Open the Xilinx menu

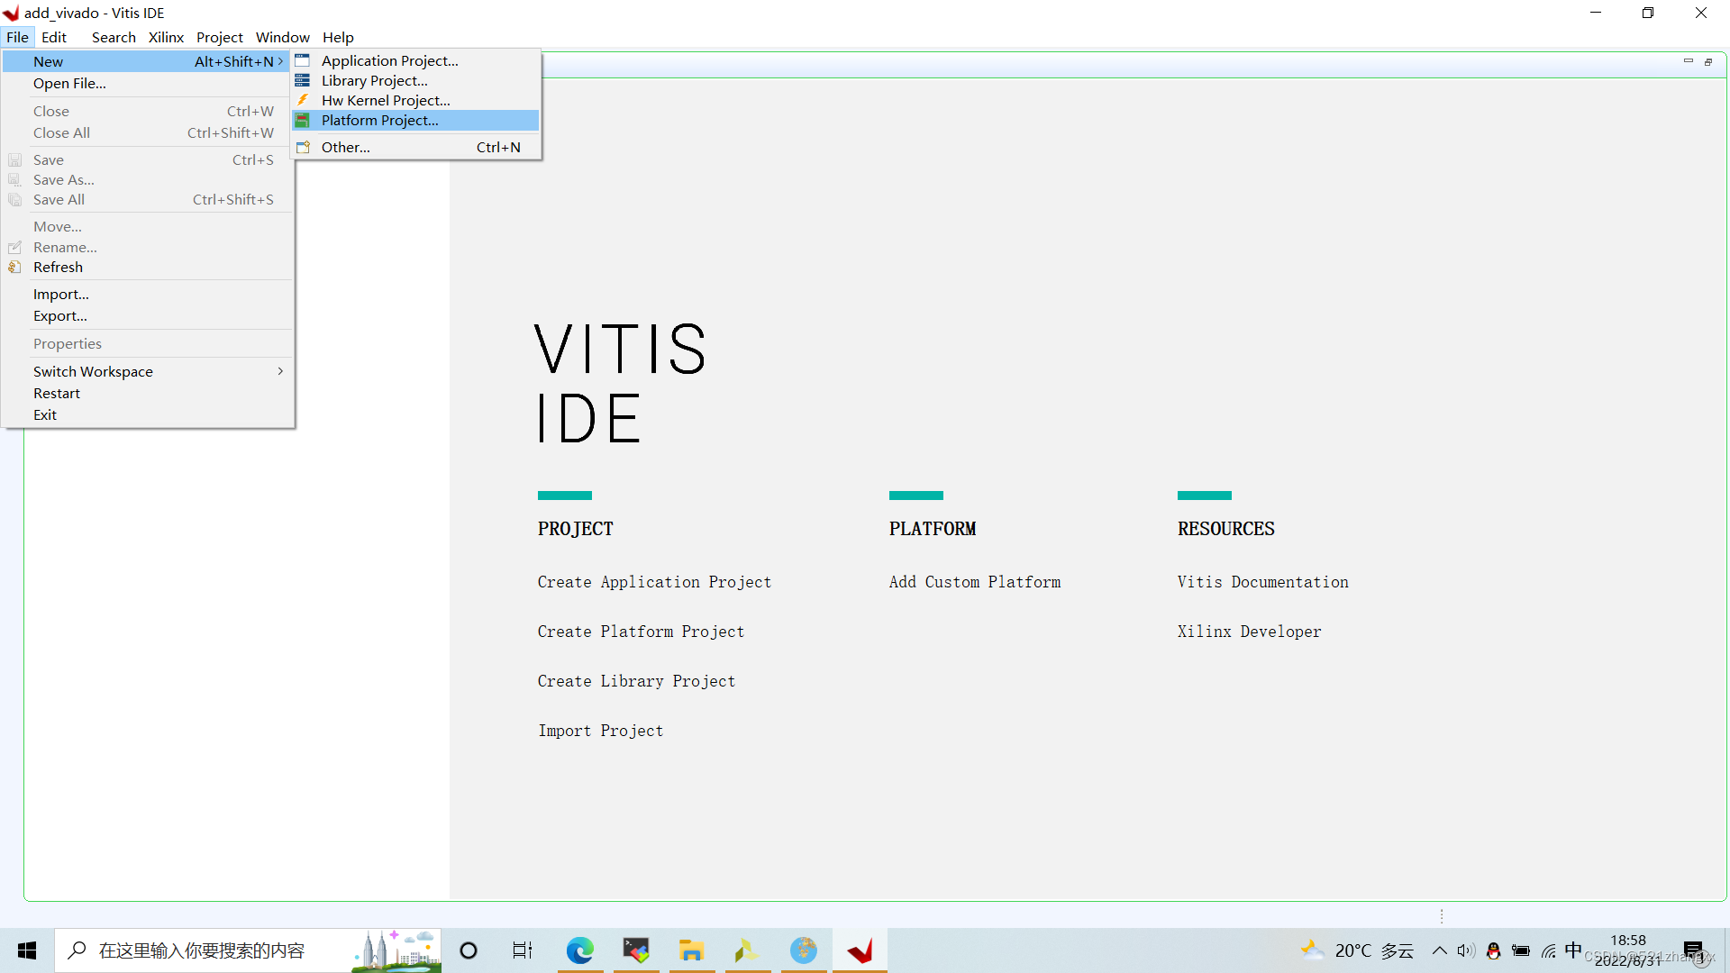click(165, 37)
